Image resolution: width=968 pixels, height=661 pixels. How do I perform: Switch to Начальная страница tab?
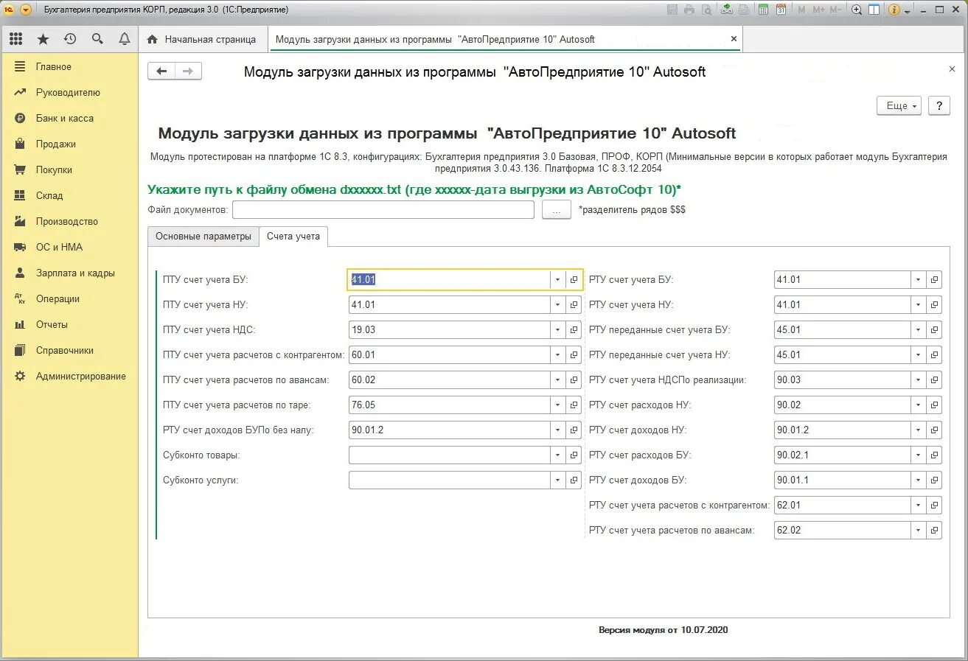pos(202,39)
